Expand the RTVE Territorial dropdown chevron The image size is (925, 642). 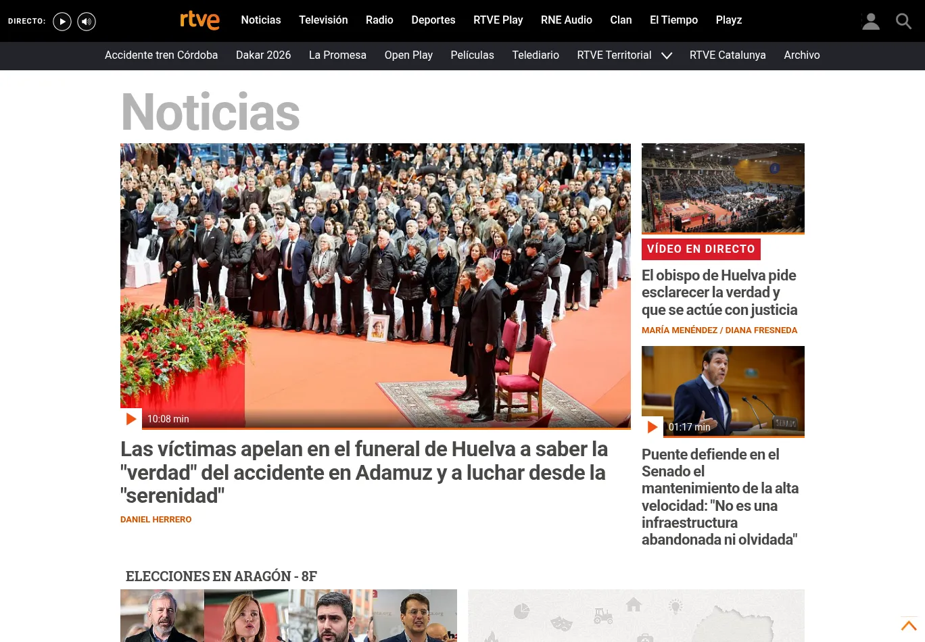[667, 55]
